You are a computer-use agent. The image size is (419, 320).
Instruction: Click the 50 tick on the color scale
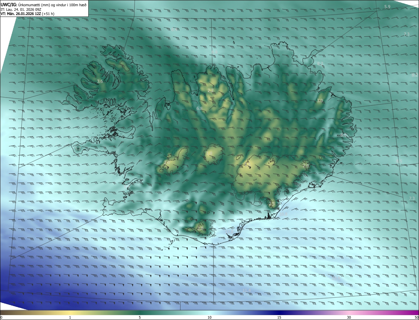coord(416,317)
